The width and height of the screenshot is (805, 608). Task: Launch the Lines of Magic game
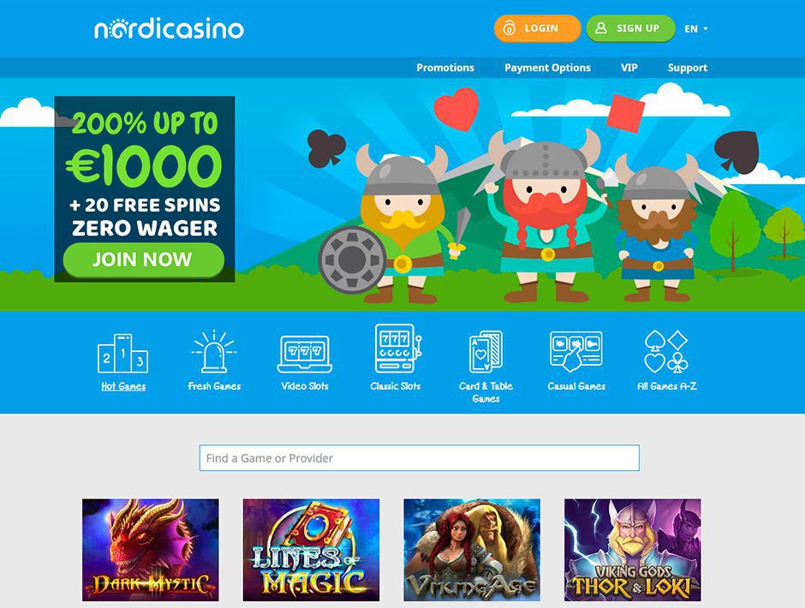(x=311, y=550)
